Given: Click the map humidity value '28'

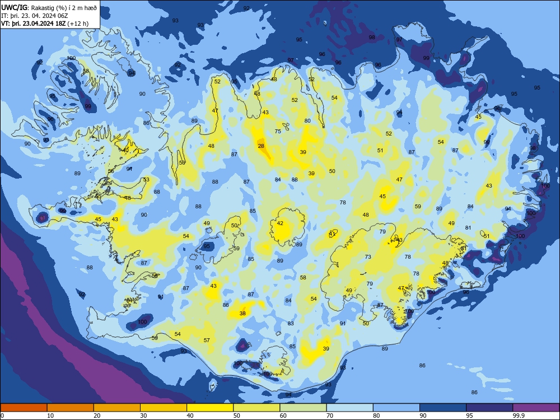Looking at the screenshot, I should (261, 146).
